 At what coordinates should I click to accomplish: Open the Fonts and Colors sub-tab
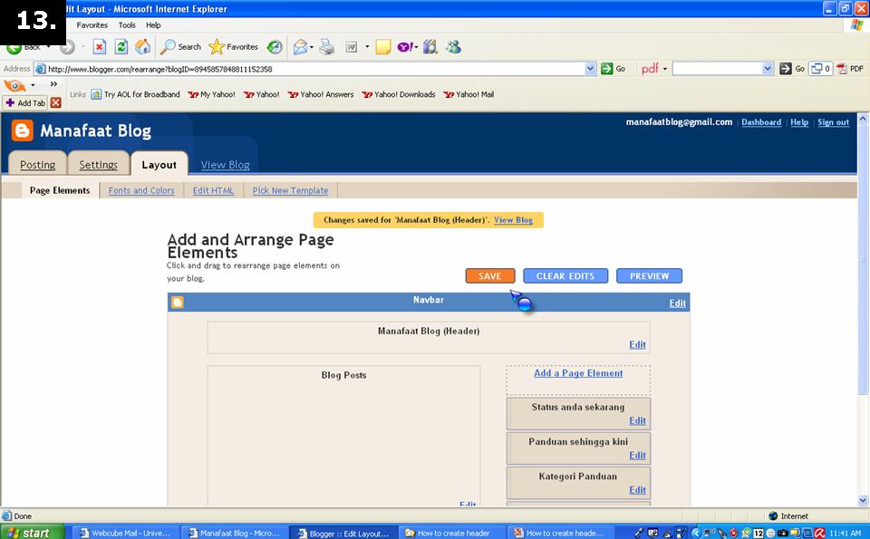click(141, 190)
